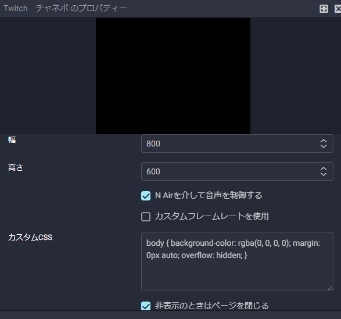Focus the height field showing 600

(x=237, y=171)
